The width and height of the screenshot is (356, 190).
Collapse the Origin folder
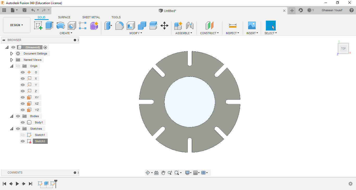pyautogui.click(x=11, y=66)
